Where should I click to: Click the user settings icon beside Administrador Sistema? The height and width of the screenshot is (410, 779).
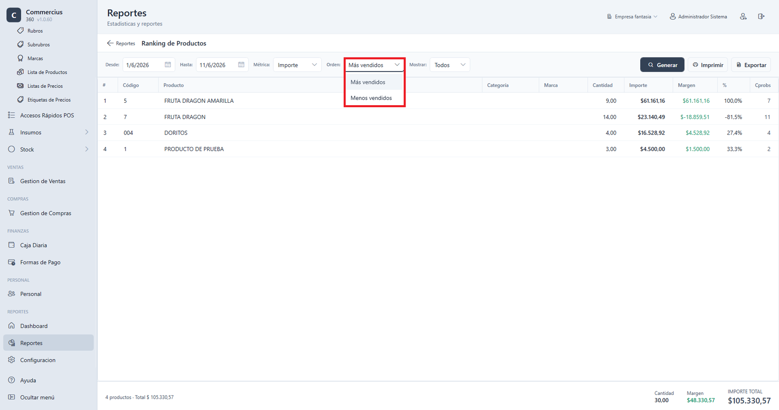pos(743,17)
